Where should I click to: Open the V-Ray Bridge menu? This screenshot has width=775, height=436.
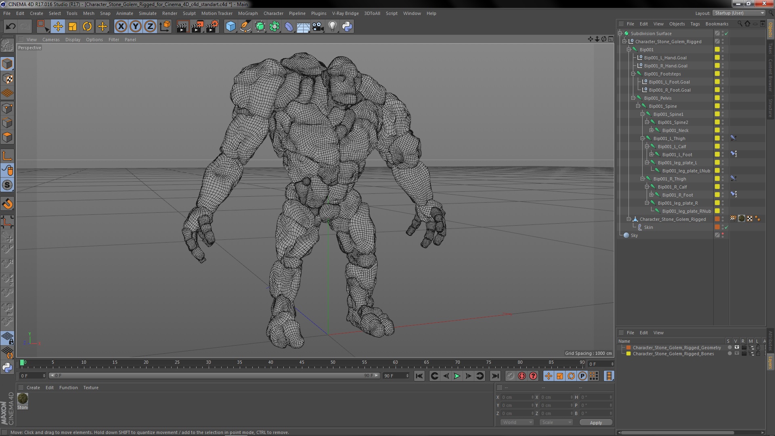345,13
